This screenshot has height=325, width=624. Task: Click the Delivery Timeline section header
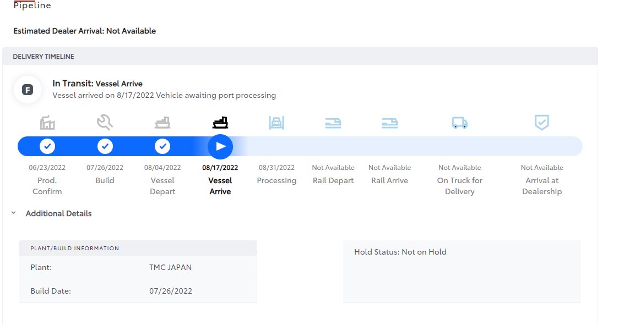click(300, 56)
